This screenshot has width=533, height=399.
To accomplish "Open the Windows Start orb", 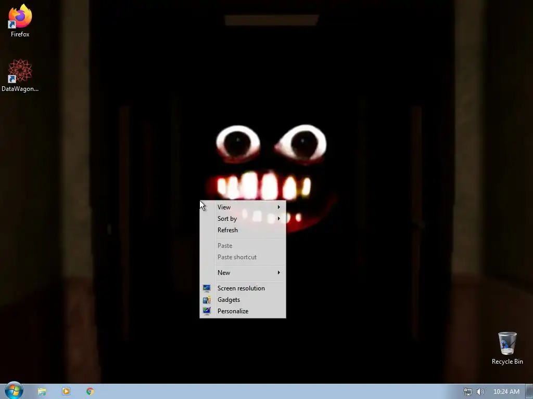I will coord(14,391).
